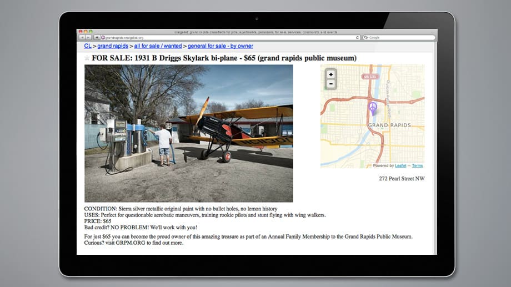Open all for sale / wanted category
Viewport: 511px width, 287px height.
tap(158, 46)
